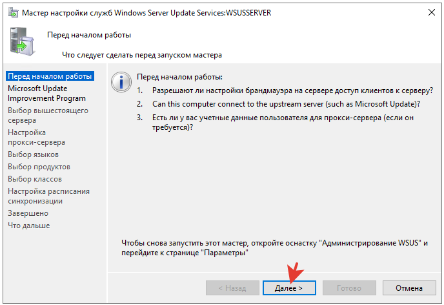Select "Настройка прокси-сервера" in sidebar
The width and height of the screenshot is (444, 305).
point(37,137)
